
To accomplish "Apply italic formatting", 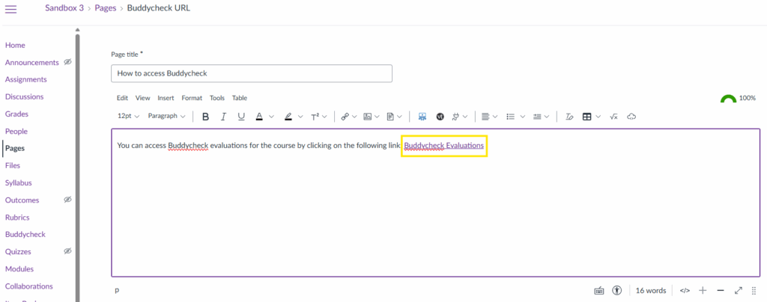I will pyautogui.click(x=223, y=117).
